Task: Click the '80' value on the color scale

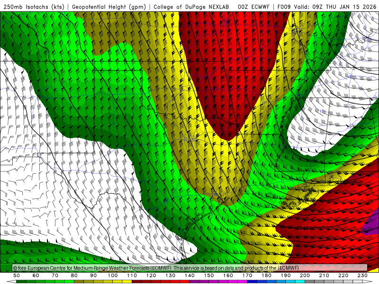Action: click(x=74, y=275)
